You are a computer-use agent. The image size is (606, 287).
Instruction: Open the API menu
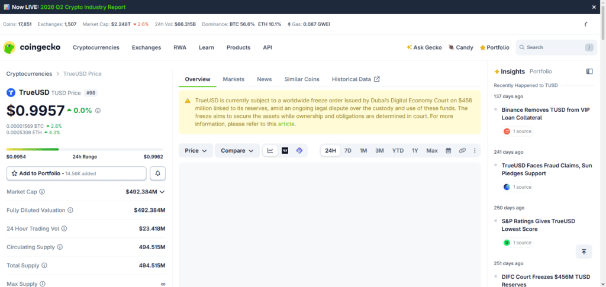point(267,47)
